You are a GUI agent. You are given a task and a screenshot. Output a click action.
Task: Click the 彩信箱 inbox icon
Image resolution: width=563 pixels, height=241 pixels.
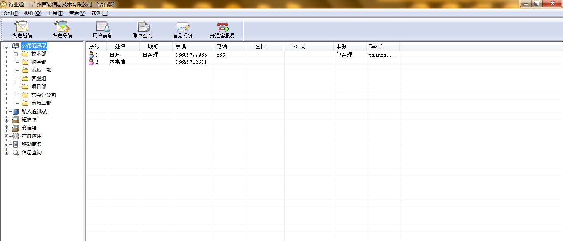pos(16,128)
